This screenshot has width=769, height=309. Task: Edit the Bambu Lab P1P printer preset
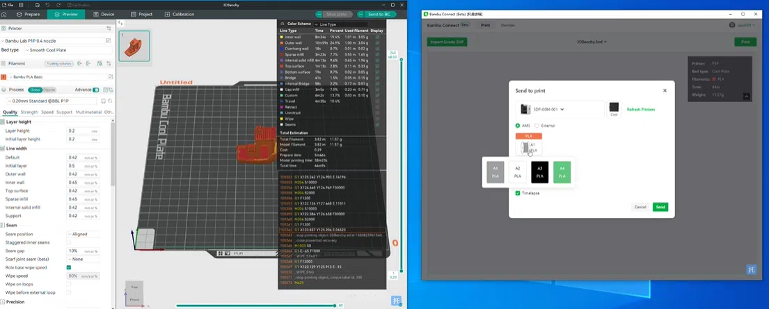109,41
